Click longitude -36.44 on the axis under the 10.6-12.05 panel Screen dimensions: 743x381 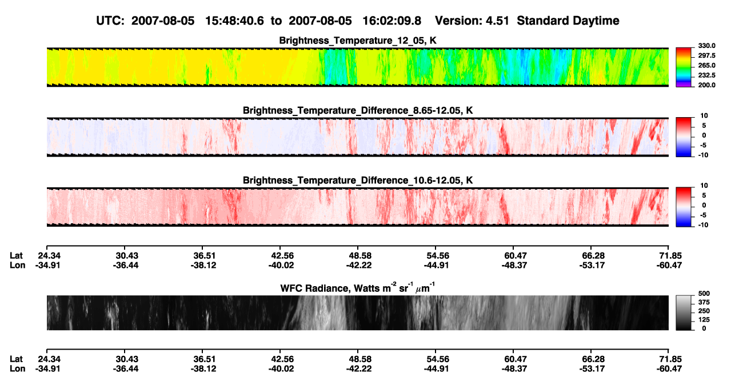125,264
